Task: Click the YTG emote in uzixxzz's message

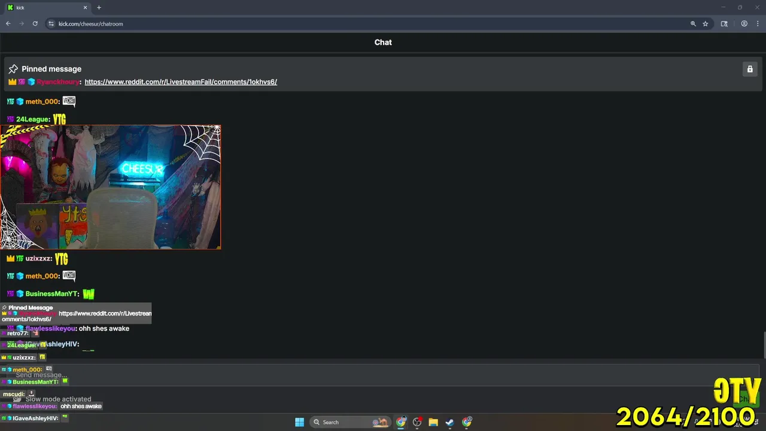Action: [x=61, y=259]
